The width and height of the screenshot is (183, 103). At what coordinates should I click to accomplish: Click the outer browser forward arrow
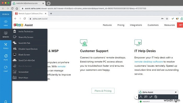click(x=8, y=8)
